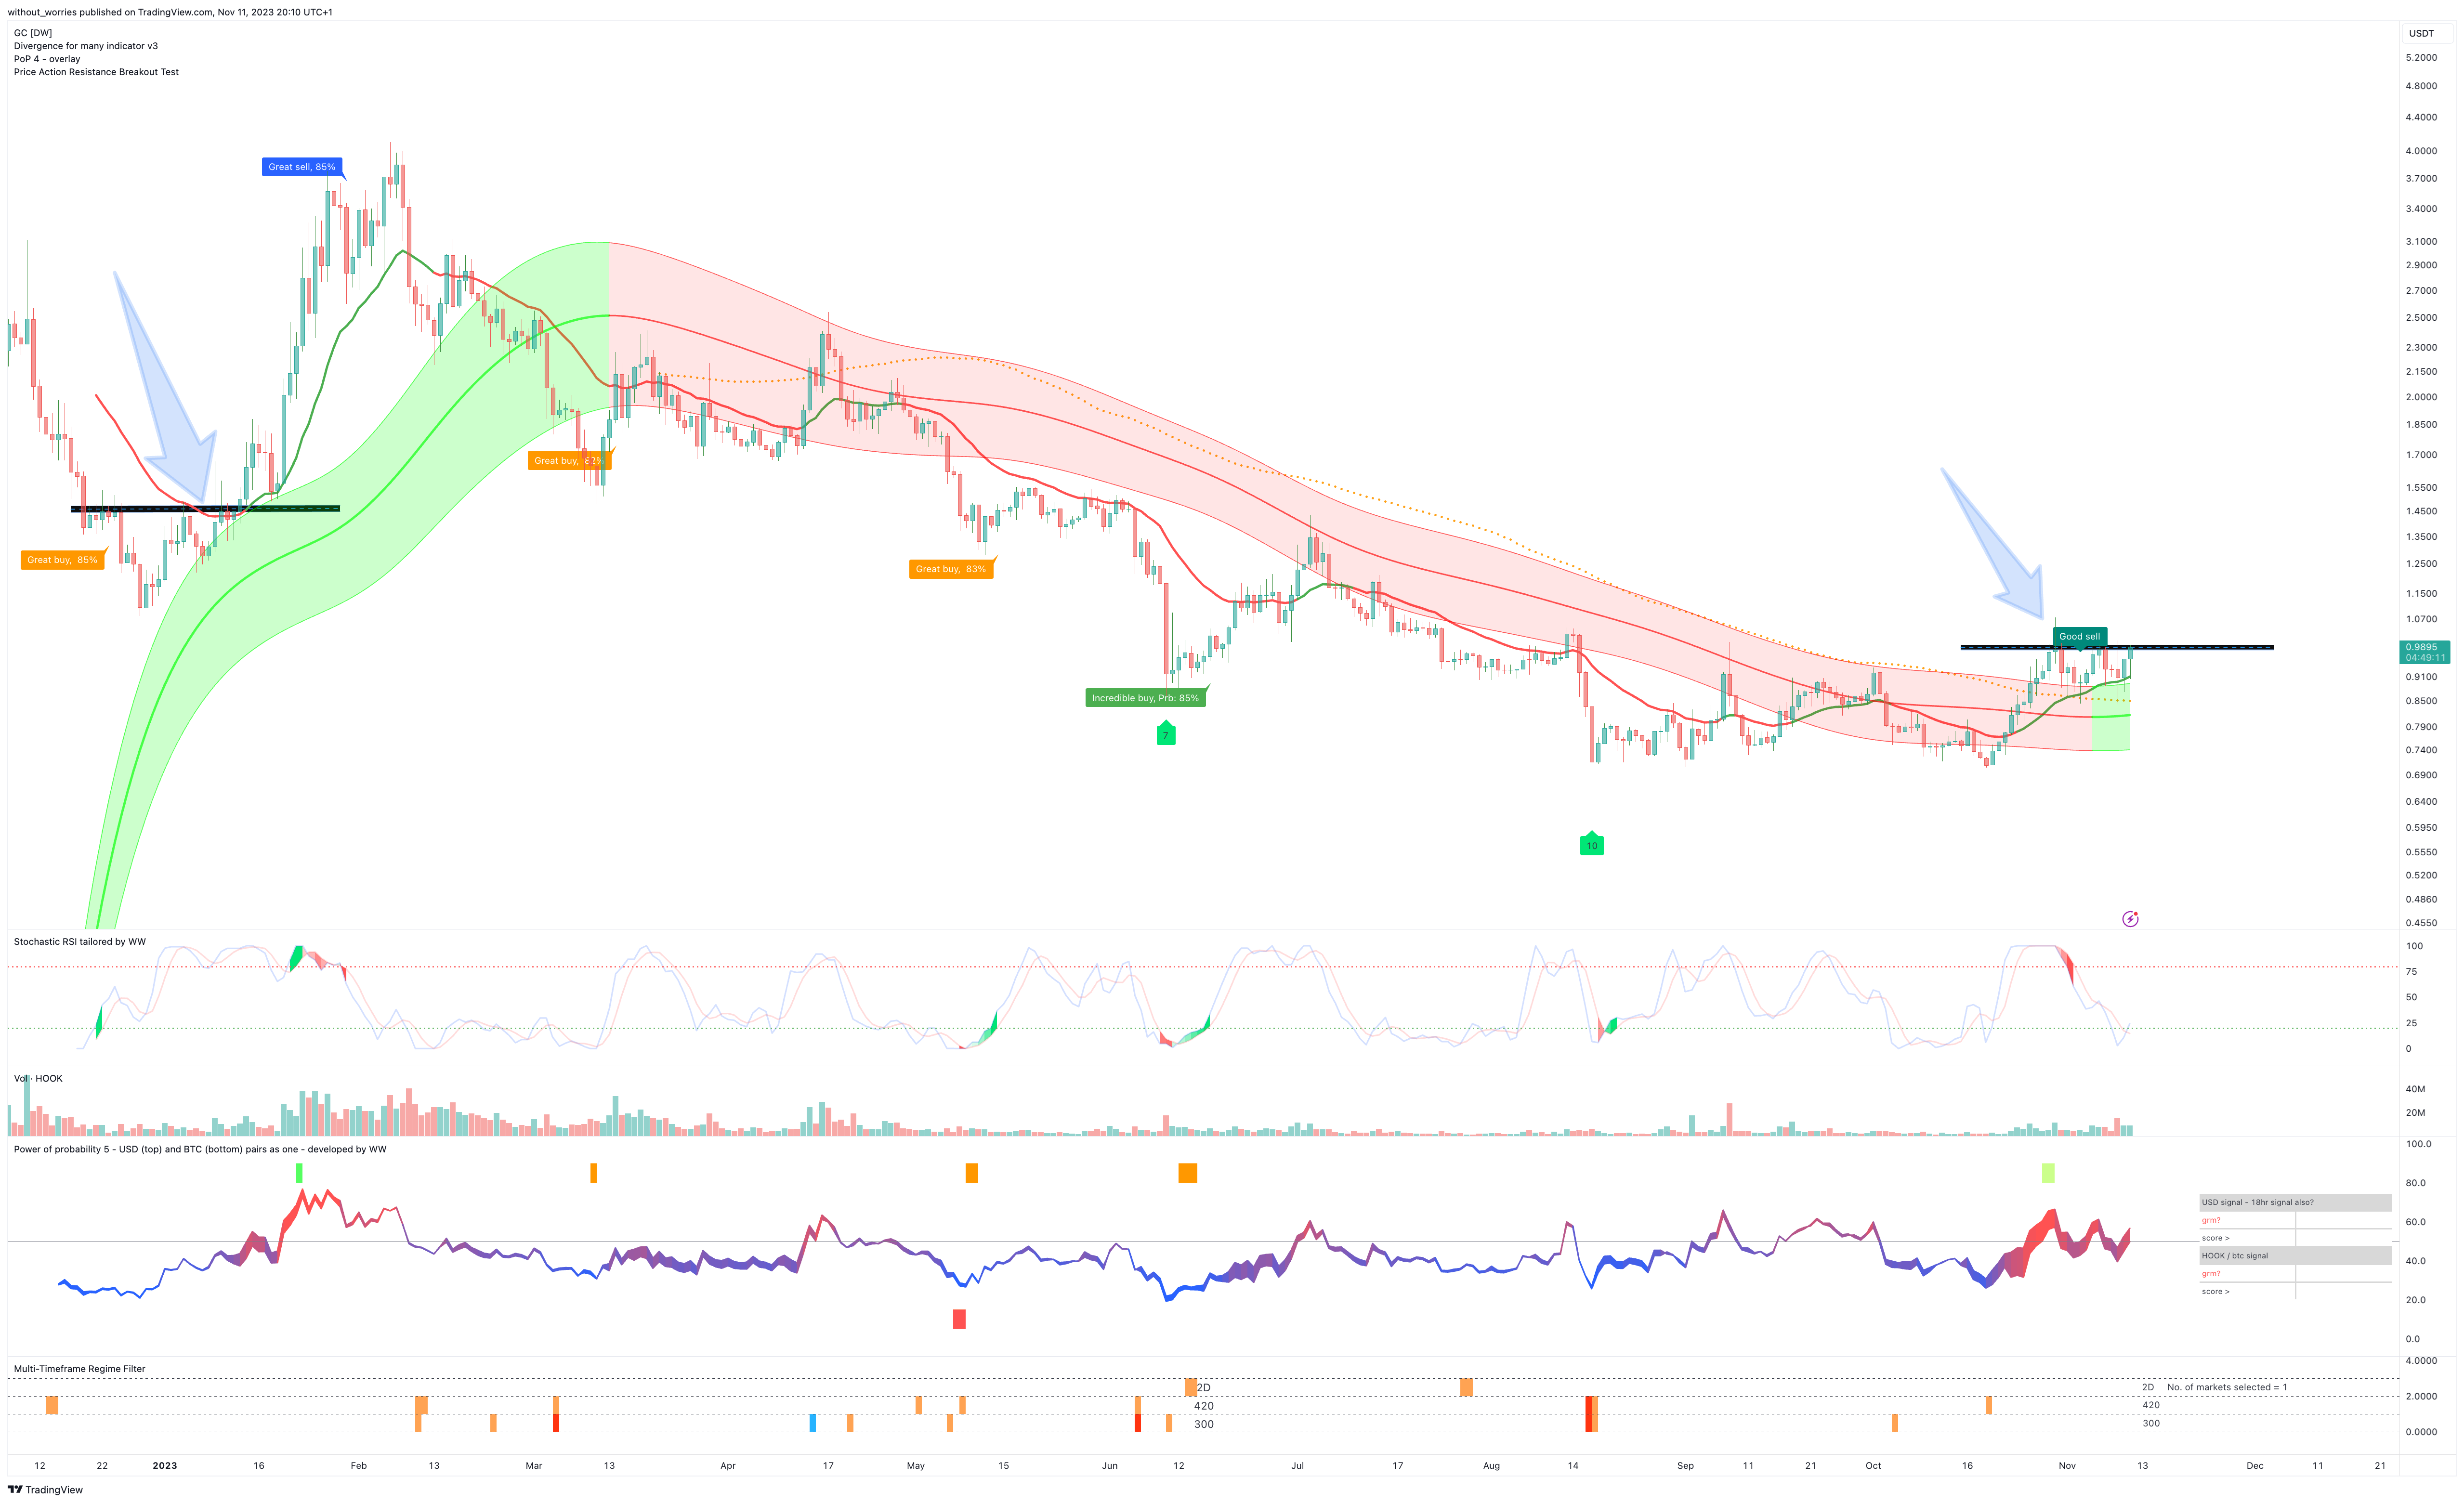The image size is (2464, 1503).
Task: Click 'Sep' on the time axis
Action: (1685, 1465)
